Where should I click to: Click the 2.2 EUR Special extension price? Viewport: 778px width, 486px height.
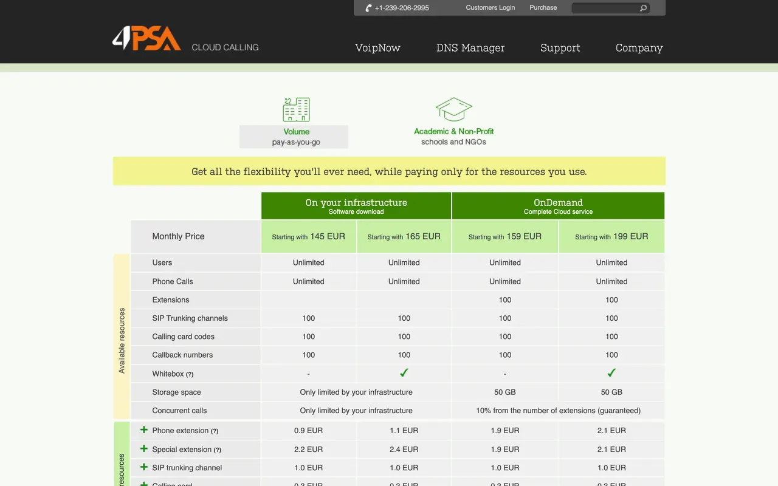[x=309, y=450]
